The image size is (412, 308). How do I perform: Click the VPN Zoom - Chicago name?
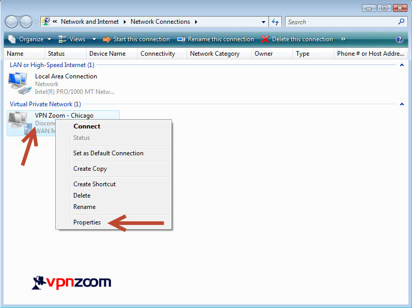tap(64, 116)
